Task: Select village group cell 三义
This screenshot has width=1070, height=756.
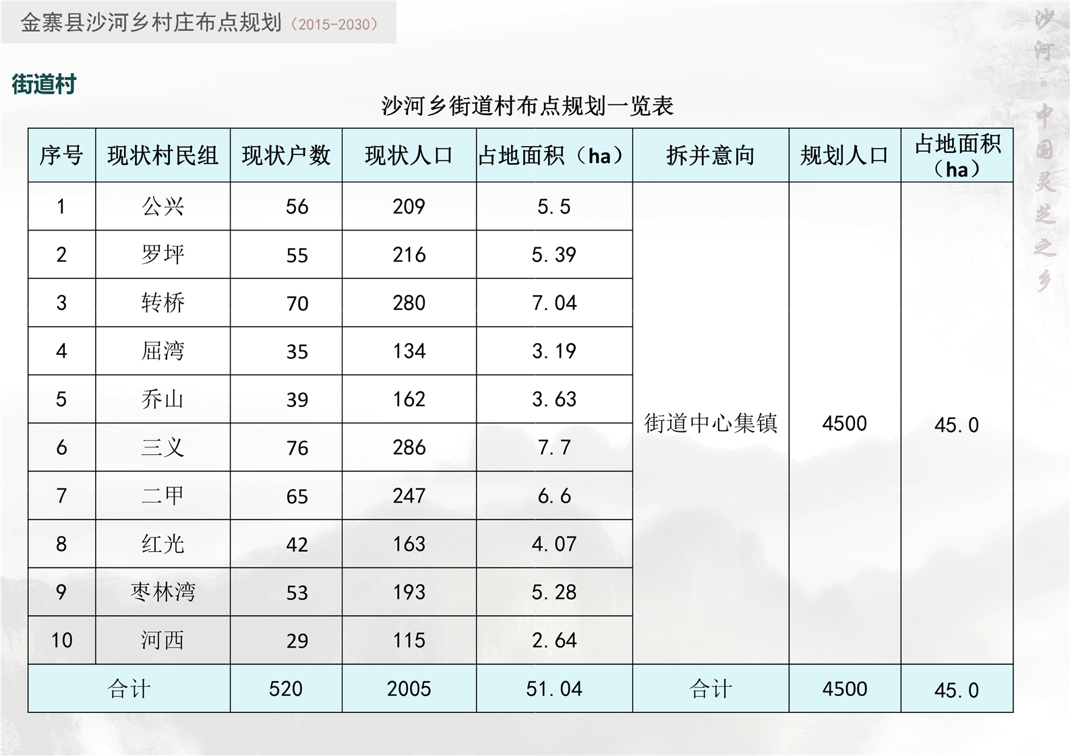Action: (162, 447)
